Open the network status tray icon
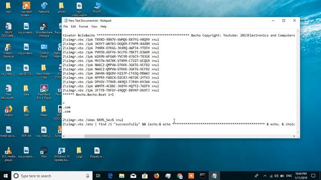The image size is (321, 180). pyautogui.click(x=271, y=175)
